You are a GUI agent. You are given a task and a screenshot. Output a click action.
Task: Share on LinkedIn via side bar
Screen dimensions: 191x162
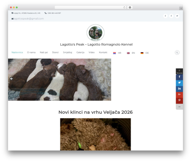tap(180, 89)
